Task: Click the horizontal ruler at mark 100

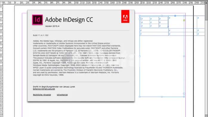Action: (x=77, y=3)
